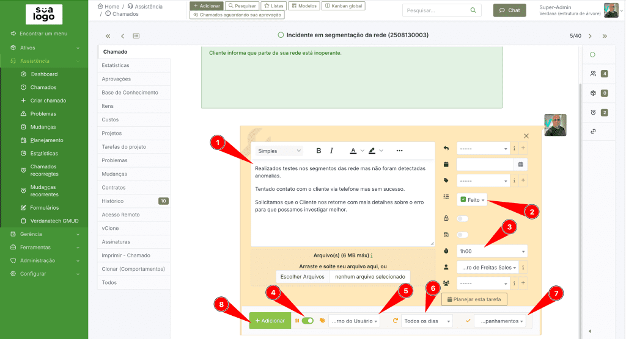Image resolution: width=626 pixels, height=339 pixels.
Task: Select the Histórico tab
Action: coord(134,201)
